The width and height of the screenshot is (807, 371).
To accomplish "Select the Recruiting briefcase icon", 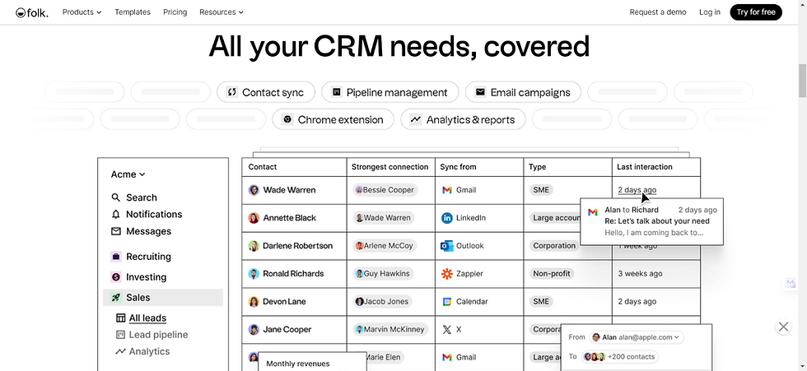I will (116, 257).
